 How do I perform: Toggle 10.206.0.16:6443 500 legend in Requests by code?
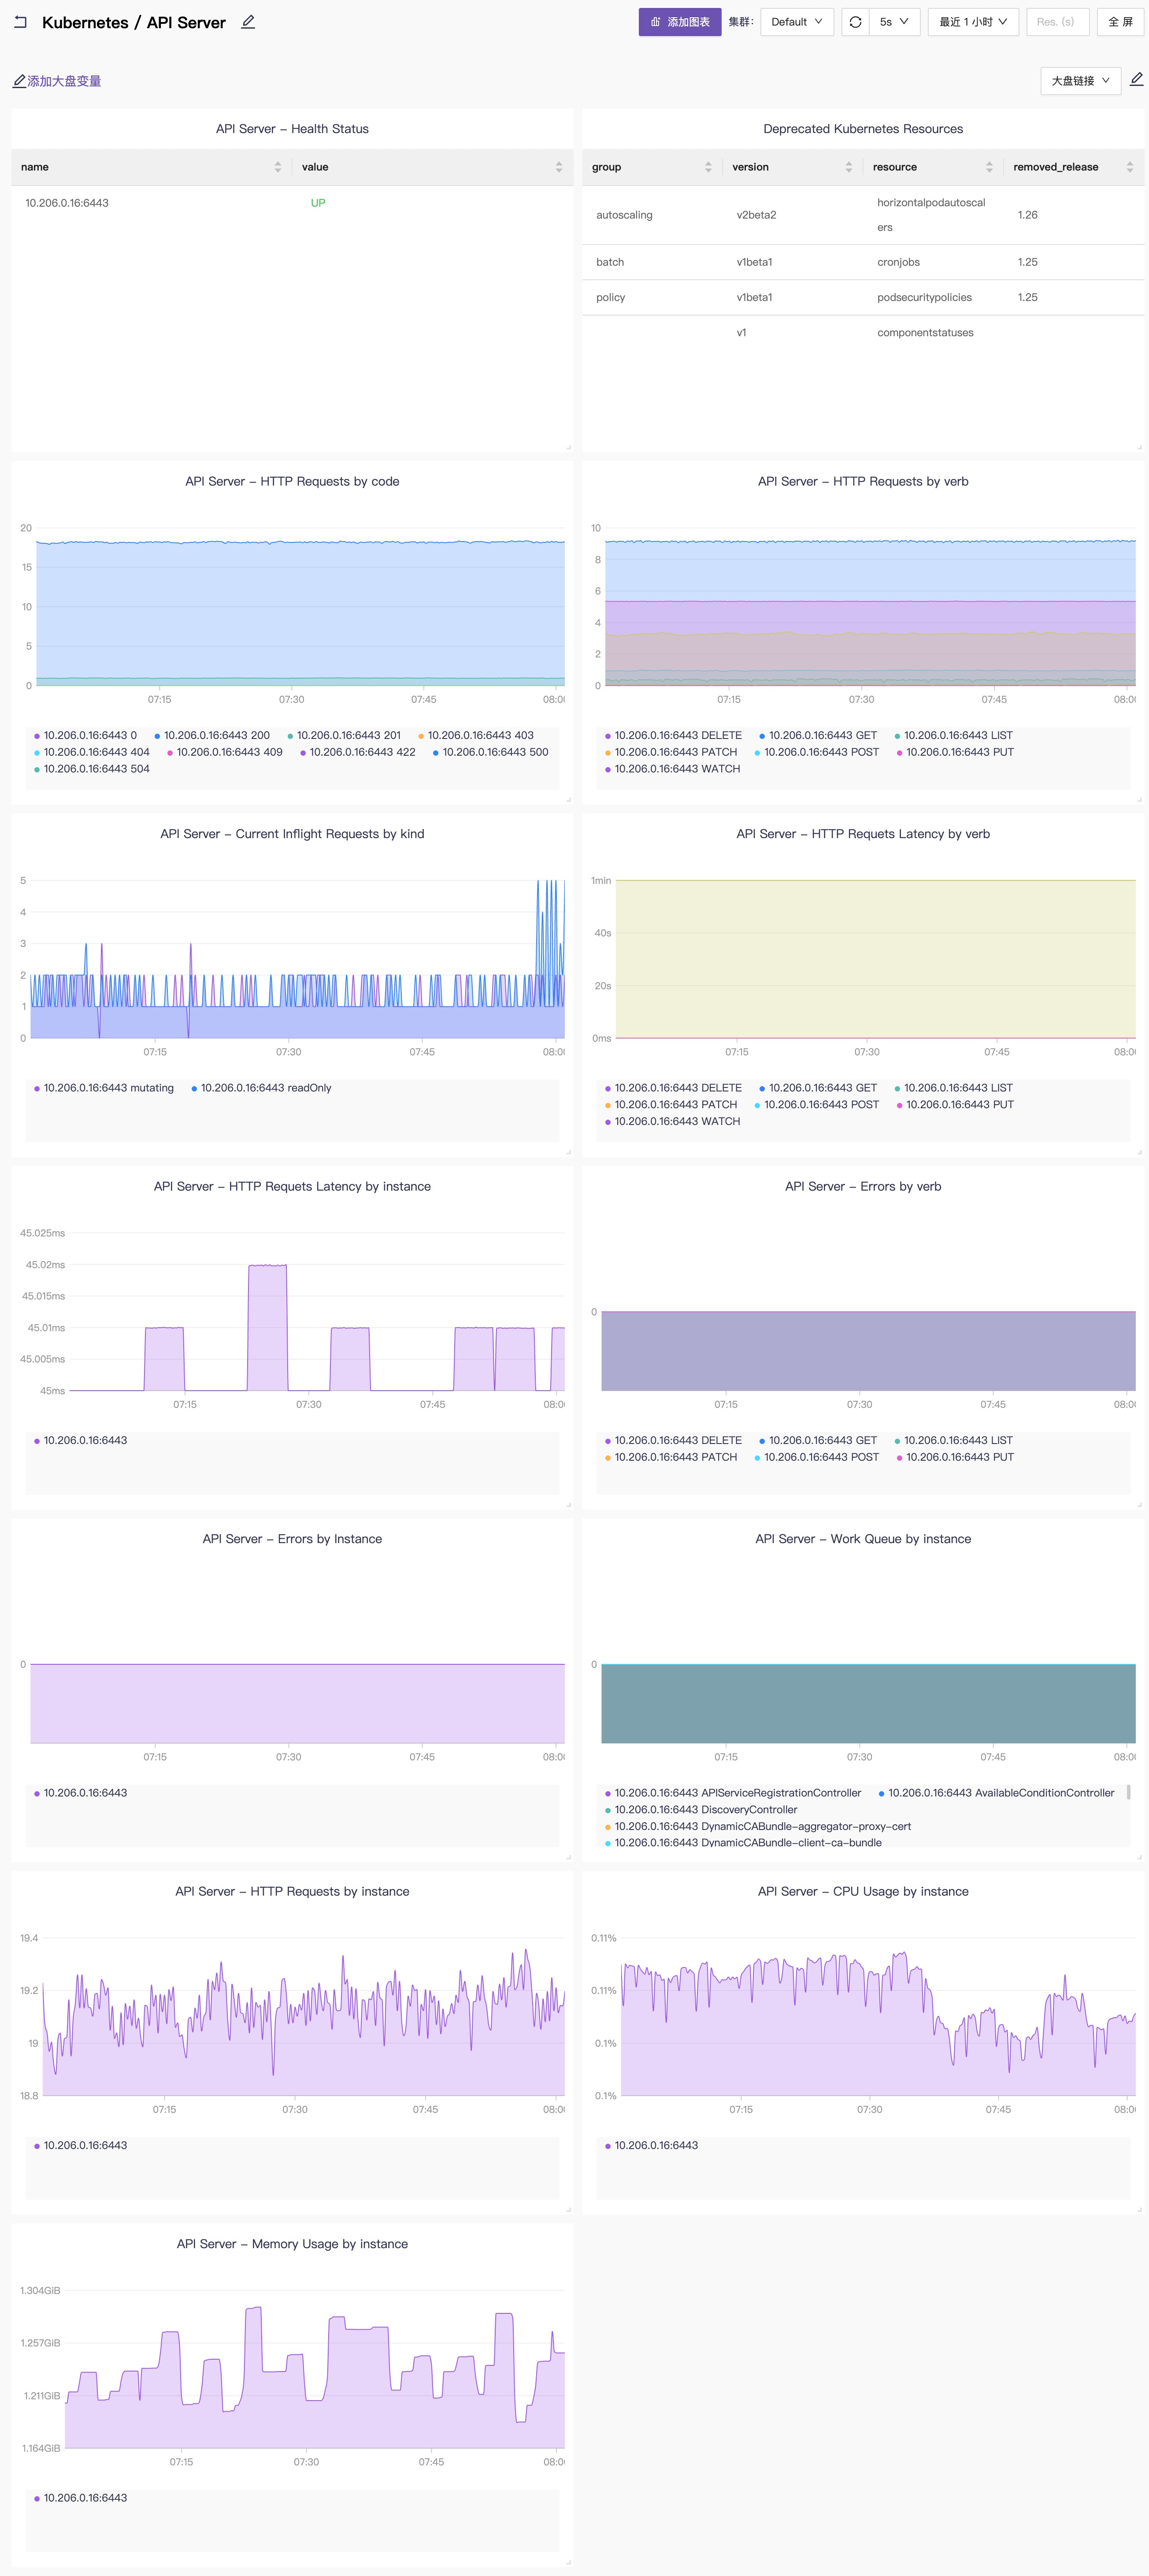[490, 752]
